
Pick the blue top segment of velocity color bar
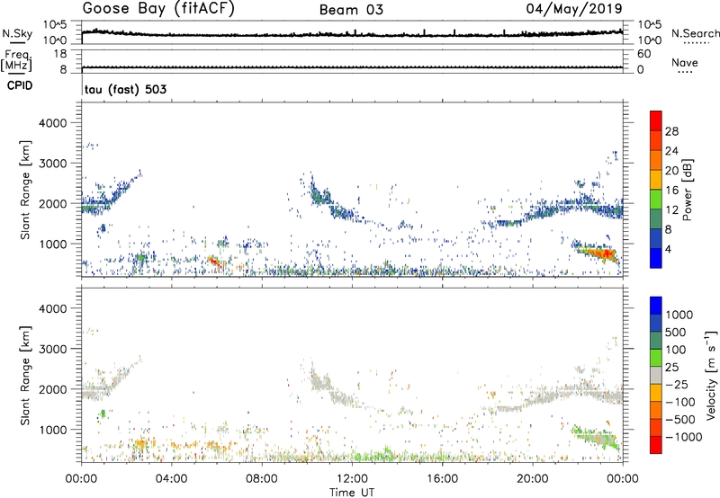click(x=656, y=306)
